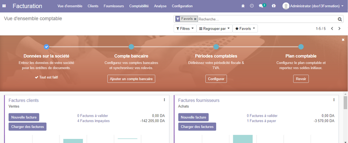The image size is (348, 143).
Task: Go to next page arrow
Action: (339, 29)
